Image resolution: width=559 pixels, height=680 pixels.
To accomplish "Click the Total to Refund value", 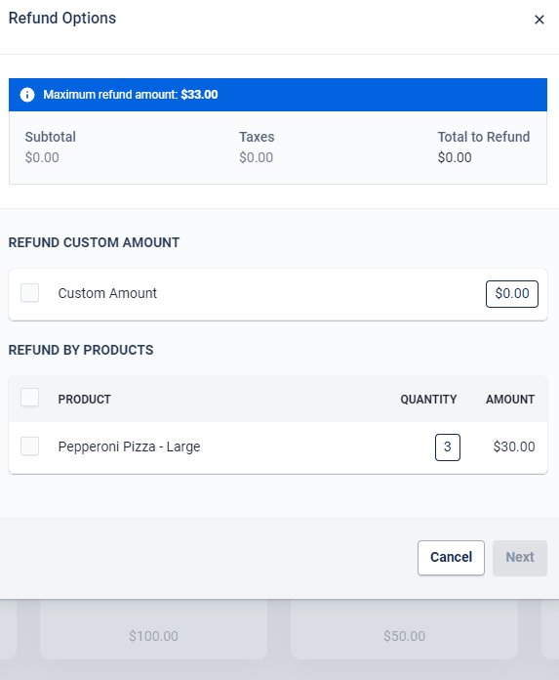I will (x=455, y=157).
